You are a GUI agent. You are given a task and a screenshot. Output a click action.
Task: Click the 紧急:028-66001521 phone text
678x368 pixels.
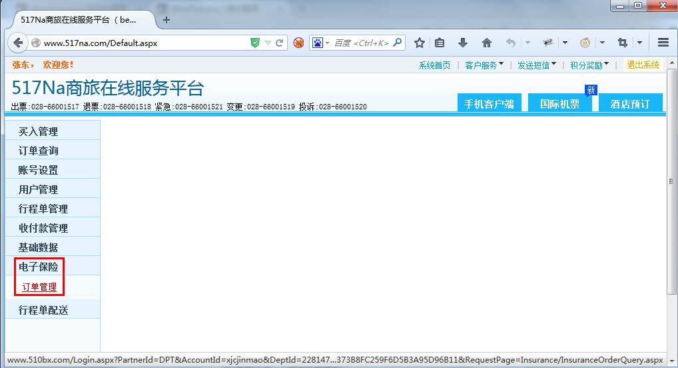(x=188, y=107)
